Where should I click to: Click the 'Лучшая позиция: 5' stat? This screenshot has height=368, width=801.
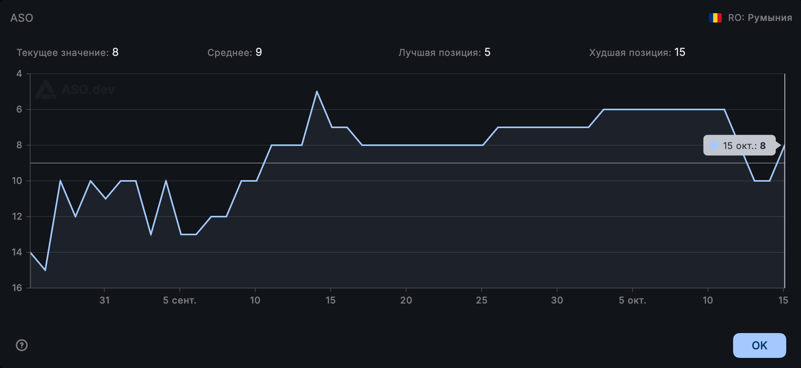click(x=444, y=52)
